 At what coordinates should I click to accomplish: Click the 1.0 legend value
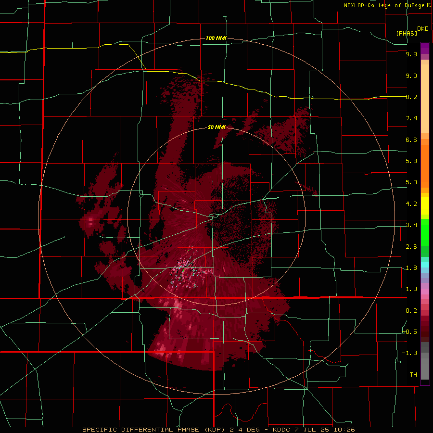coord(411,289)
